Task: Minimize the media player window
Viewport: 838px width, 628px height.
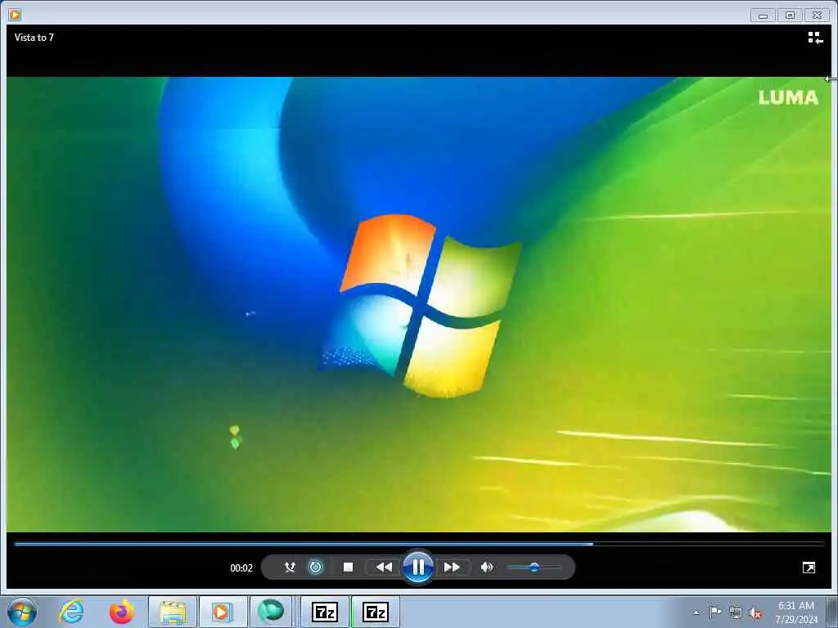Action: (x=763, y=16)
